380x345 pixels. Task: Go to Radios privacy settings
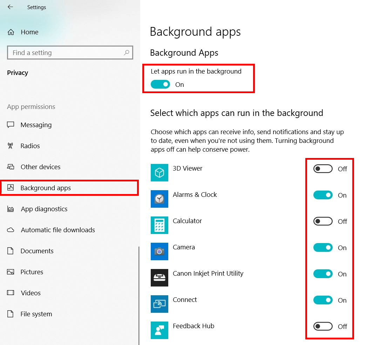[70, 145]
